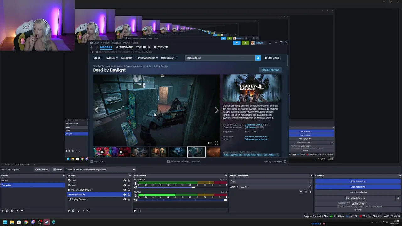Image resolution: width=402 pixels, height=226 pixels.
Task: Increase transition duration with up stepper
Action: [311, 186]
